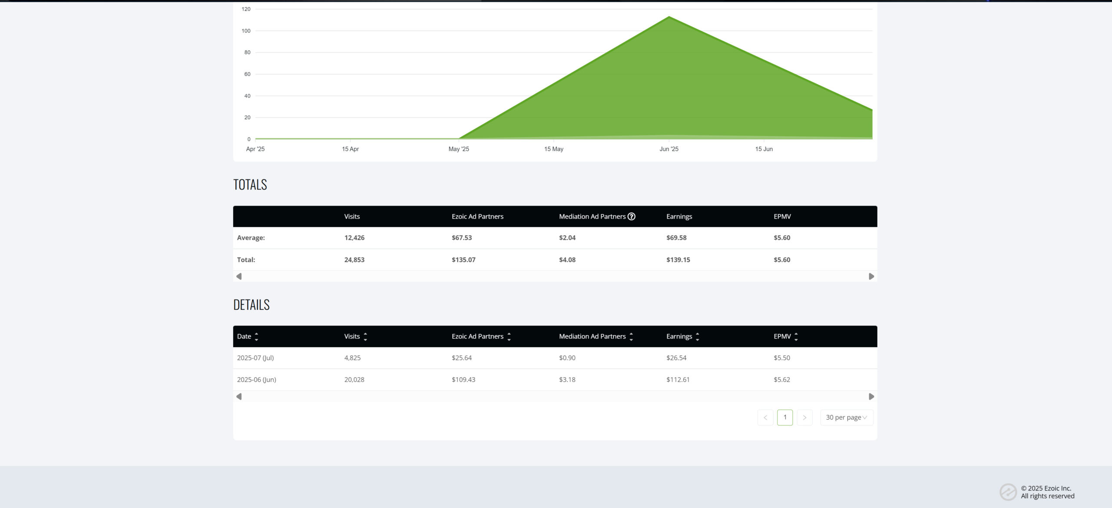Image resolution: width=1112 pixels, height=508 pixels.
Task: Click the $2.04 average mediation value
Action: pos(567,238)
